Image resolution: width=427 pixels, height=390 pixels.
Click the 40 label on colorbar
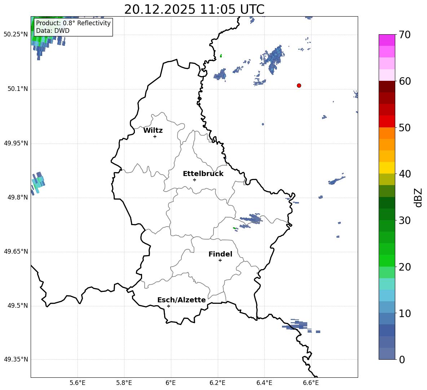click(x=405, y=174)
